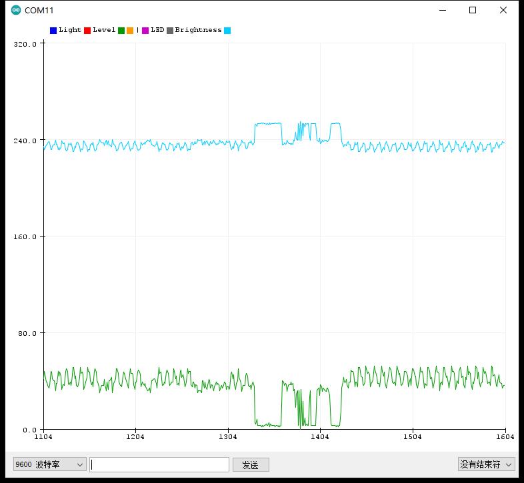Click the 1404 x-axis label
Viewport: 524px width, 483px height.
tap(320, 436)
